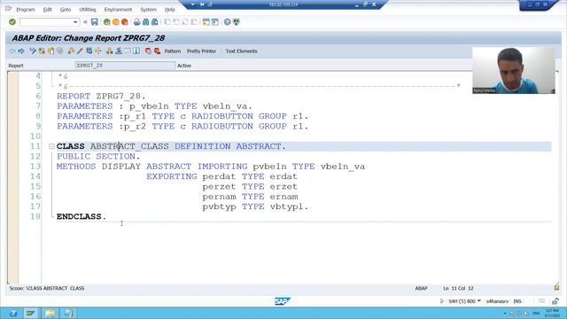Open Find using the binoculars icon
This screenshot has width=567, height=319.
point(145,22)
